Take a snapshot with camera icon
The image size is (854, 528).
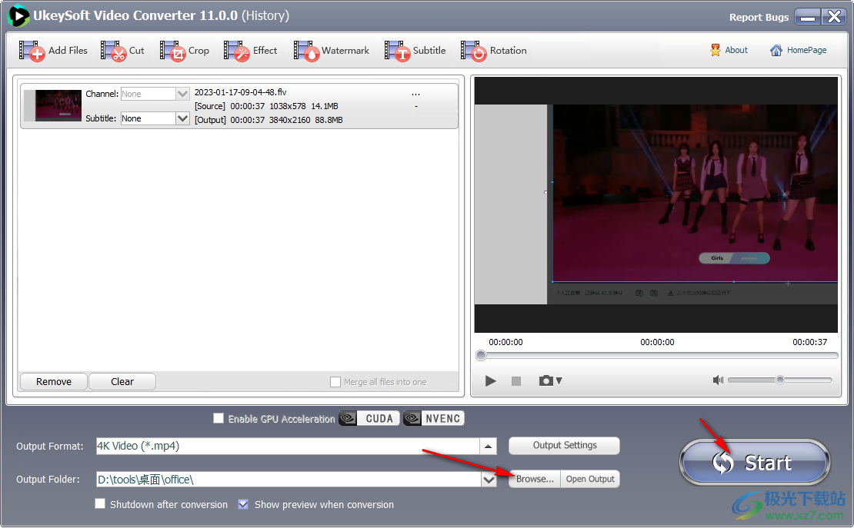pyautogui.click(x=545, y=380)
